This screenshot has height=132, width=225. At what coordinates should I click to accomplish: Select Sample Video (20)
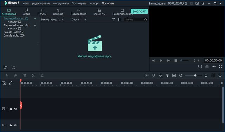click(x=14, y=35)
